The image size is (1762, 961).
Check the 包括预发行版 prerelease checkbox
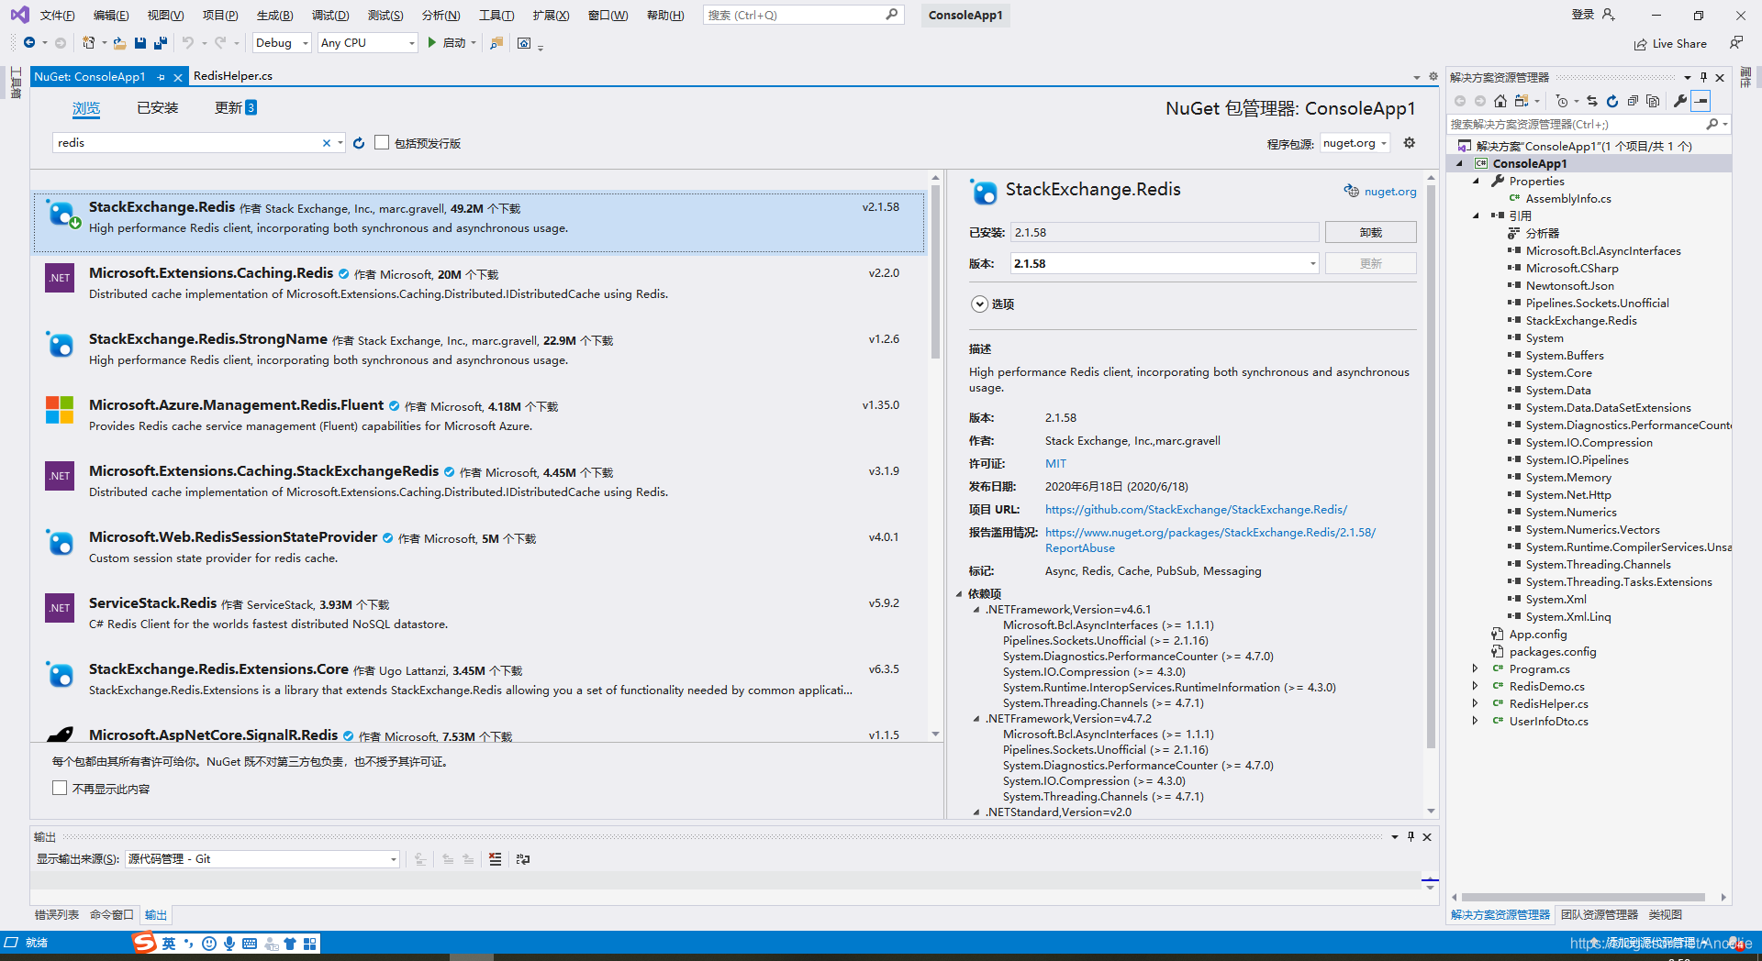(382, 142)
